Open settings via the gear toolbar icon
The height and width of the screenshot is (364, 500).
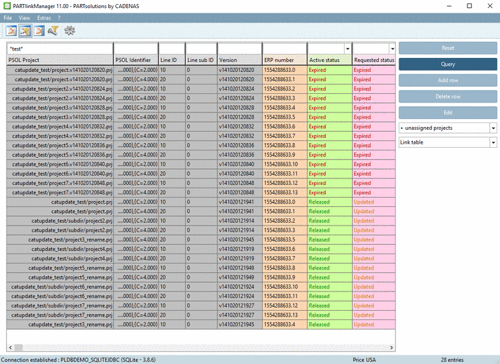point(69,31)
